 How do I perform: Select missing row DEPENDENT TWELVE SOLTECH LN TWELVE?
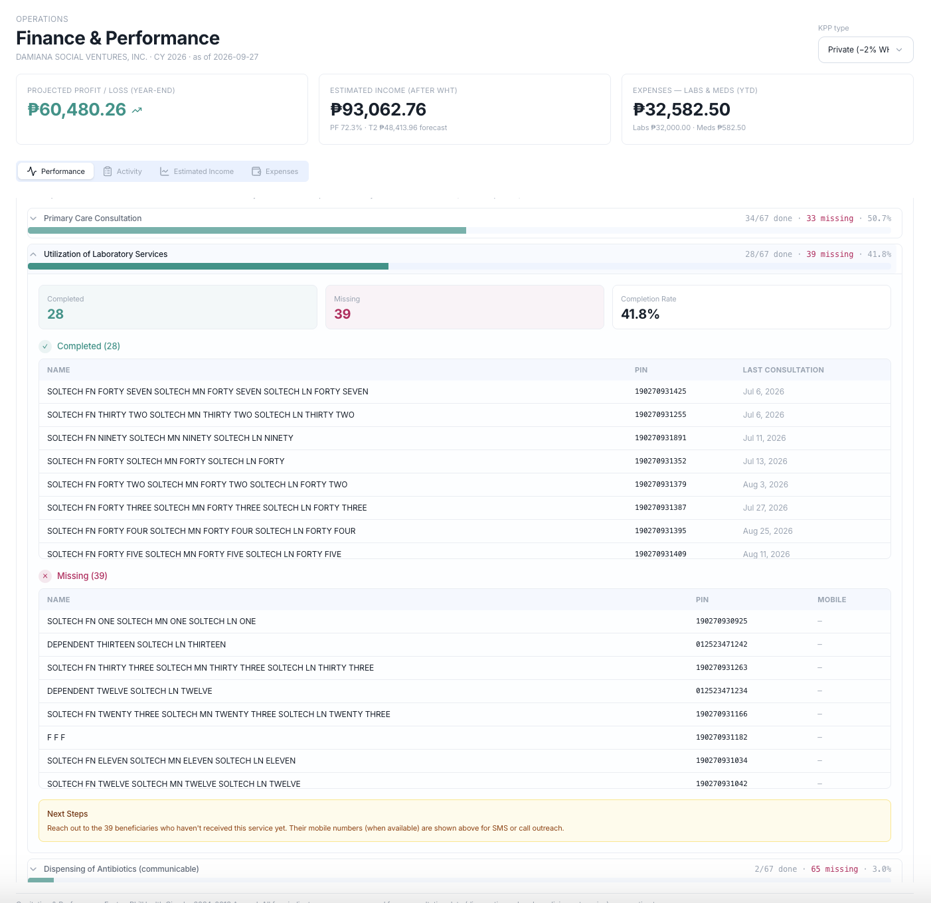click(x=465, y=691)
